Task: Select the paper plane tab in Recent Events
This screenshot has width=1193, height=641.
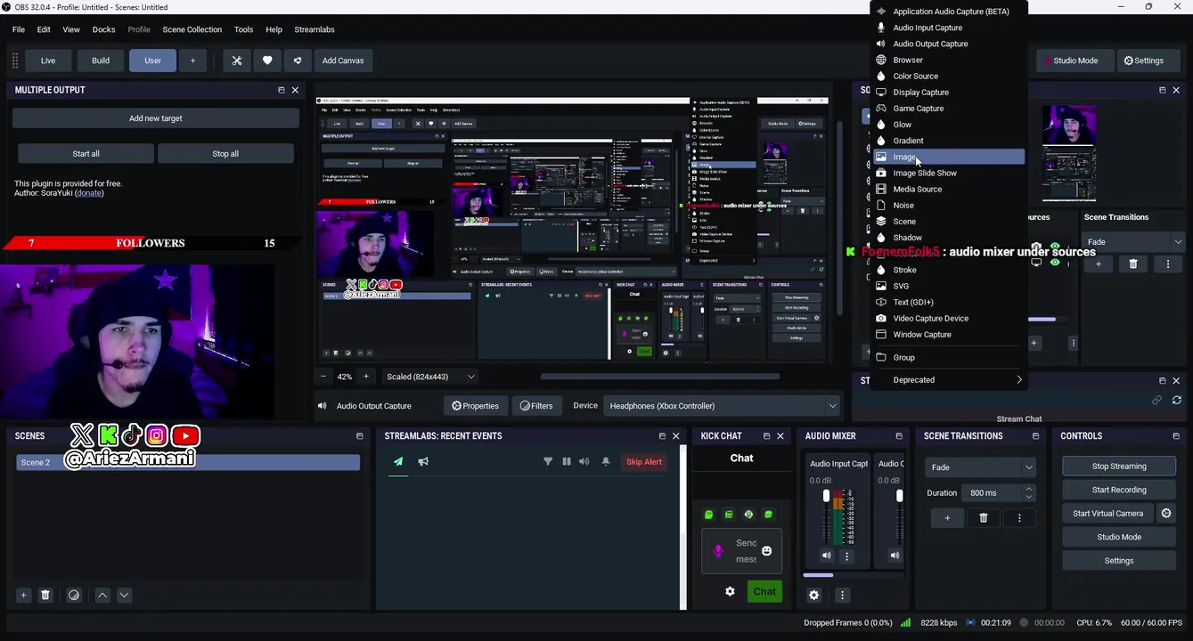Action: [397, 461]
